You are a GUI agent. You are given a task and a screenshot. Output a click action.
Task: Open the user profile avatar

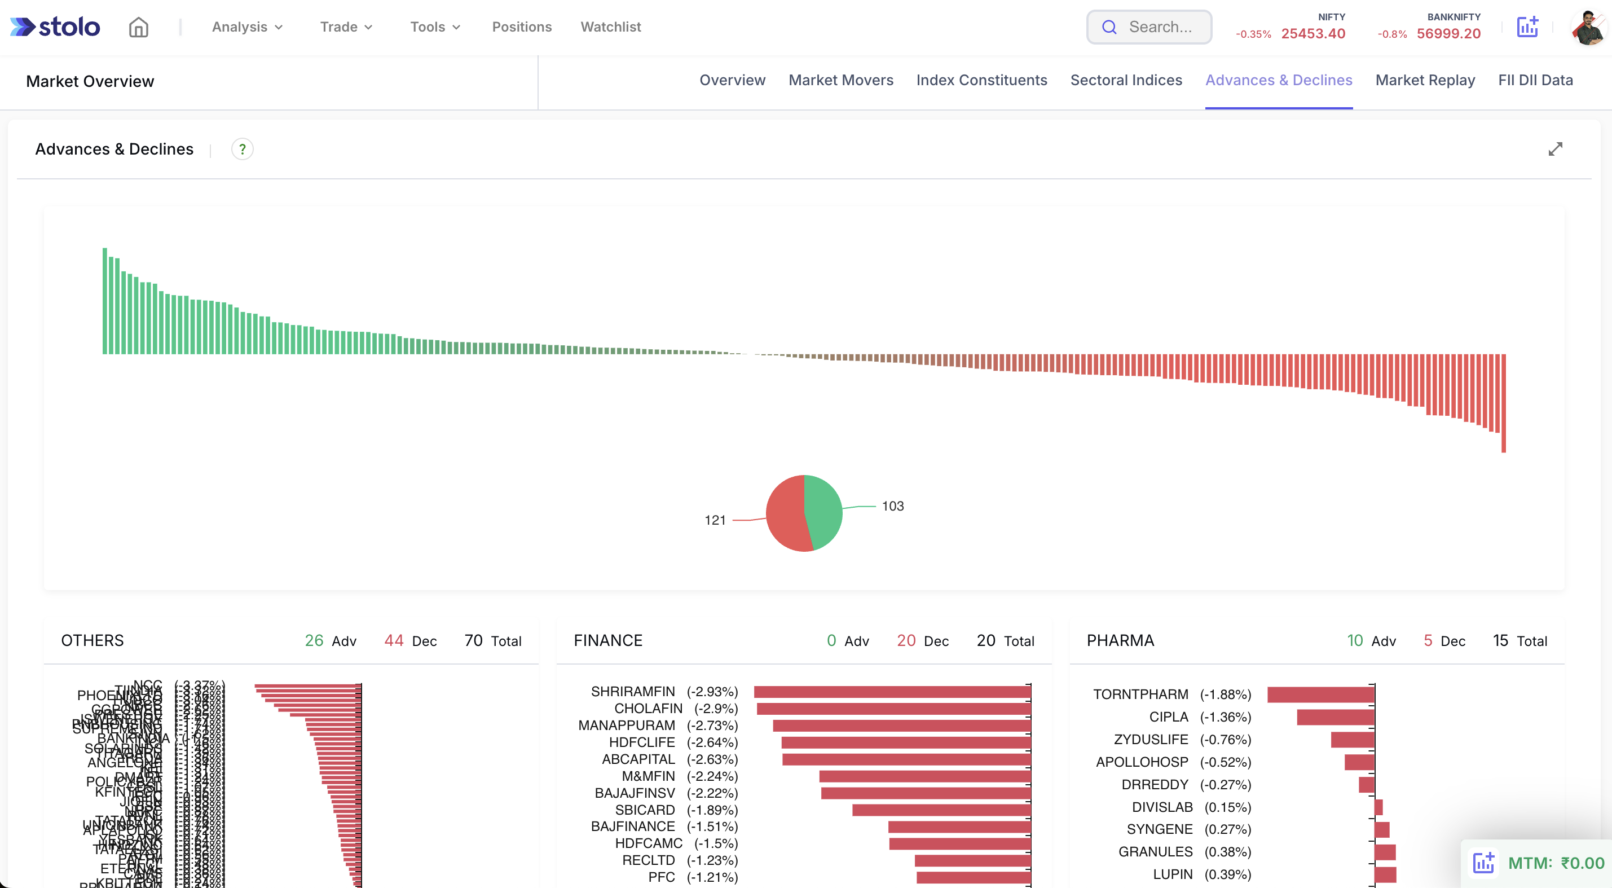[x=1588, y=28]
